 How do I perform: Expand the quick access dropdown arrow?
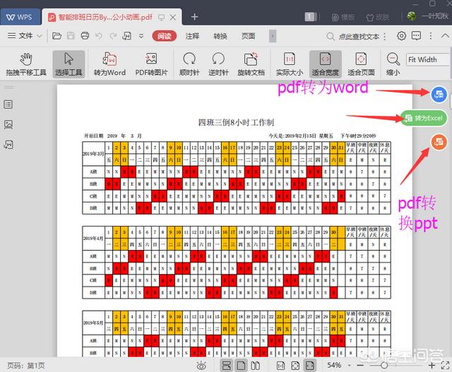click(x=141, y=36)
